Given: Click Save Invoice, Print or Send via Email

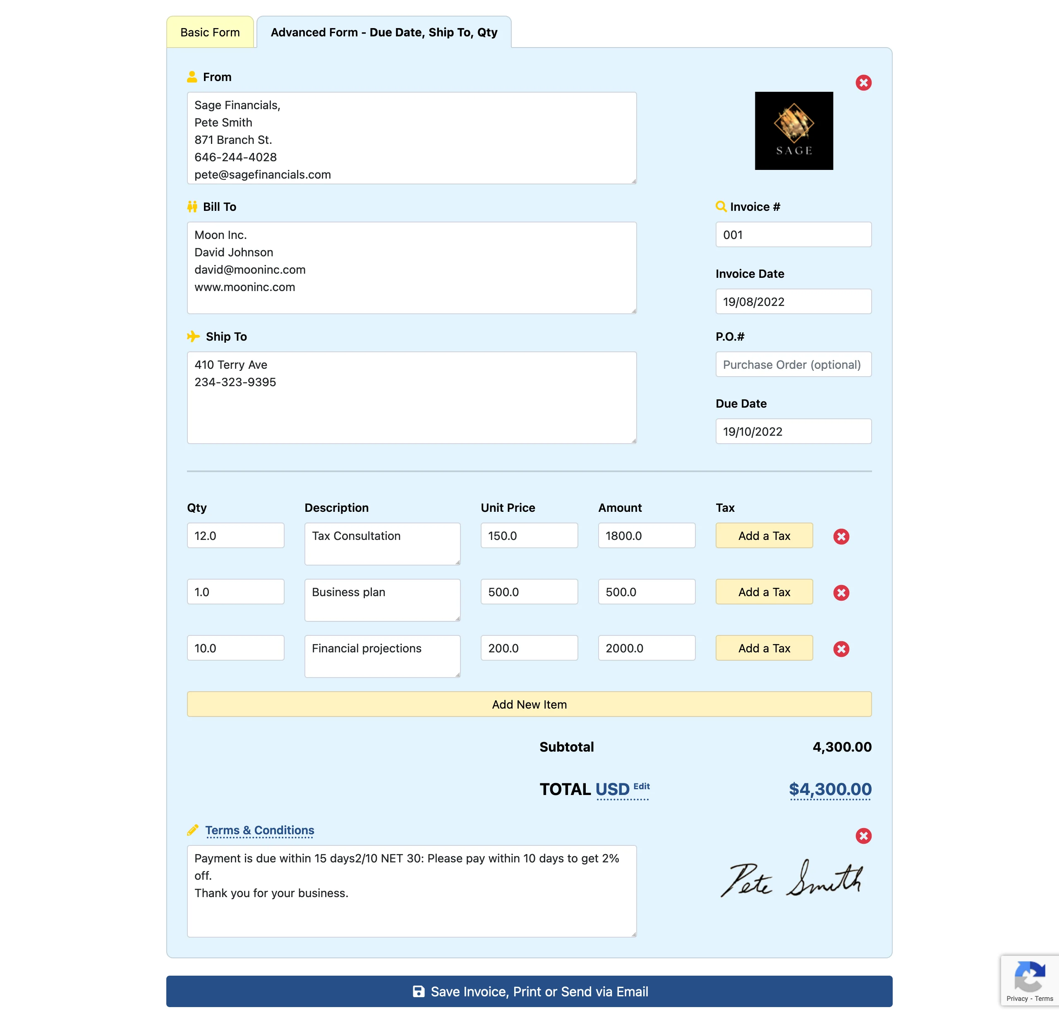Looking at the screenshot, I should (529, 991).
